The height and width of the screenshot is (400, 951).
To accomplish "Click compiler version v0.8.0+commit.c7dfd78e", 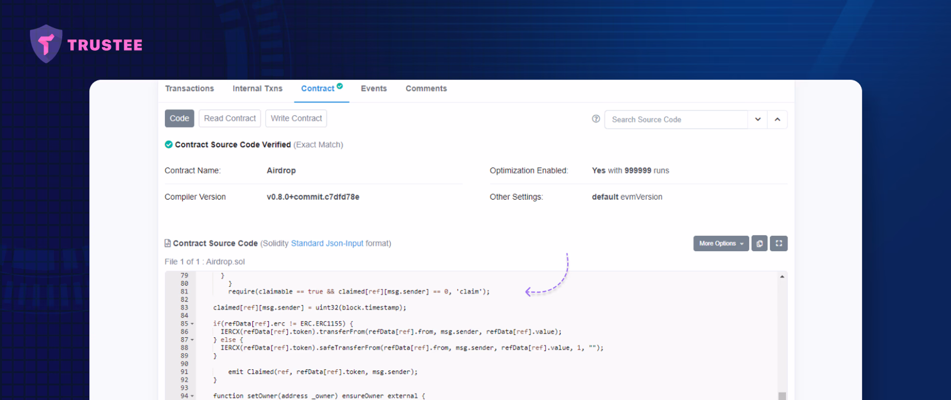I will coord(313,197).
